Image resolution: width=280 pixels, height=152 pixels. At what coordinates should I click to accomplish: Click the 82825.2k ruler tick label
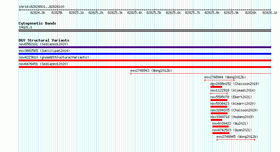pos(96,13)
